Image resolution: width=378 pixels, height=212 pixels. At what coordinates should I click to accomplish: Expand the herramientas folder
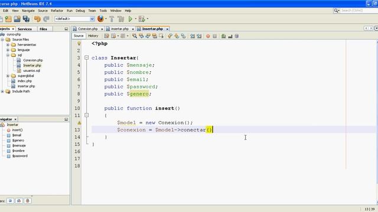pyautogui.click(x=8, y=45)
